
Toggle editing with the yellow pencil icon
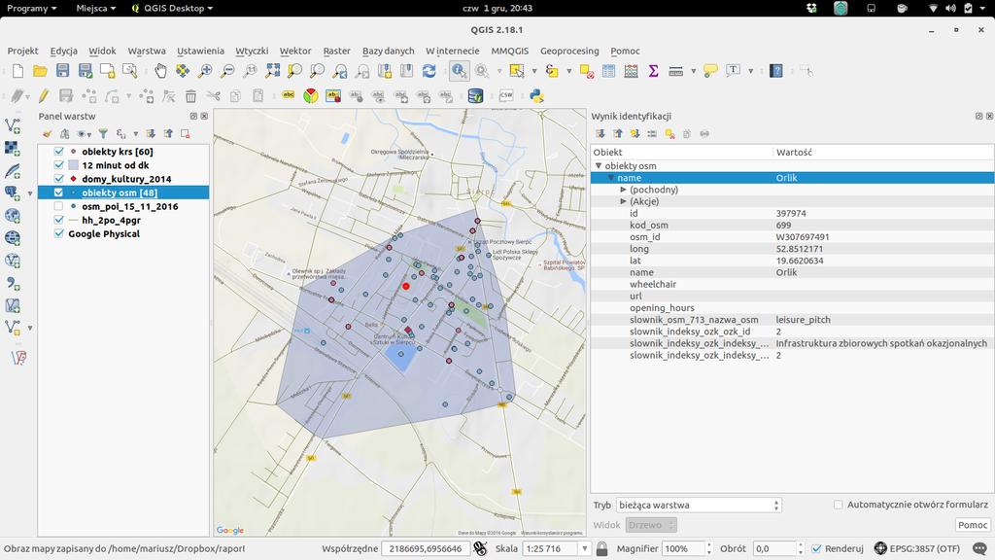click(x=43, y=96)
